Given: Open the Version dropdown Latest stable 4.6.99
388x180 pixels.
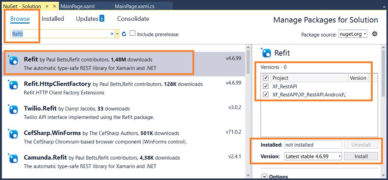Looking at the screenshot, I should coord(313,156).
